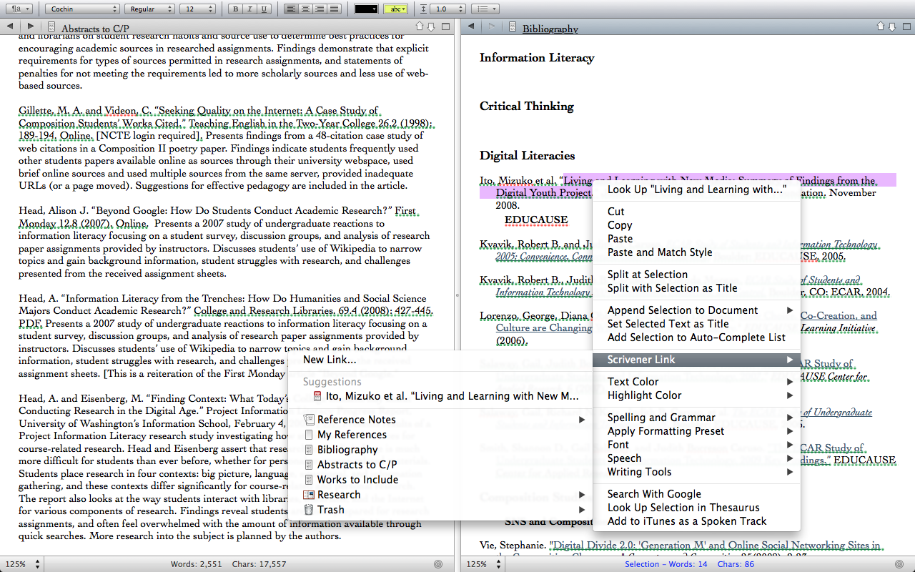Open the Spelling and Grammar submenu
The width and height of the screenshot is (915, 572).
tap(697, 418)
